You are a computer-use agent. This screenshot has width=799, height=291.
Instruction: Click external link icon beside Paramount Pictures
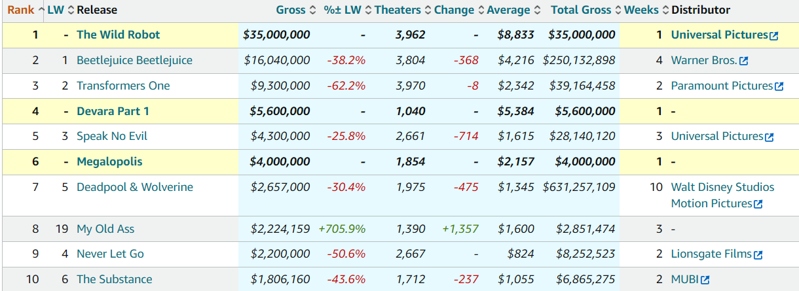tap(779, 87)
